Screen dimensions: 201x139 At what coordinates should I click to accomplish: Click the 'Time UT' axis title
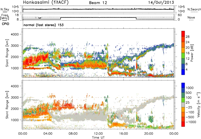(x=98, y=137)
